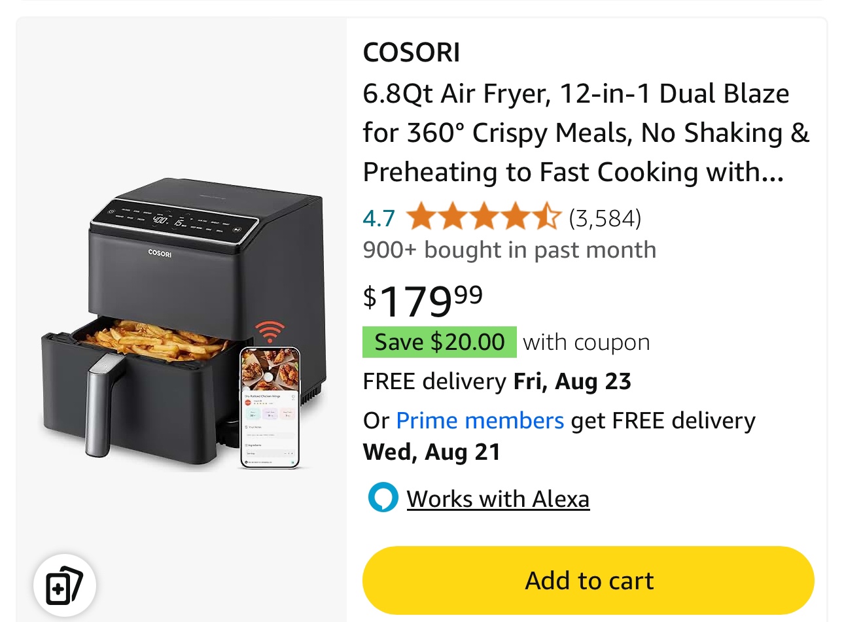844x622 pixels.
Task: Click the fryer's touch display panel
Action: coord(173,221)
